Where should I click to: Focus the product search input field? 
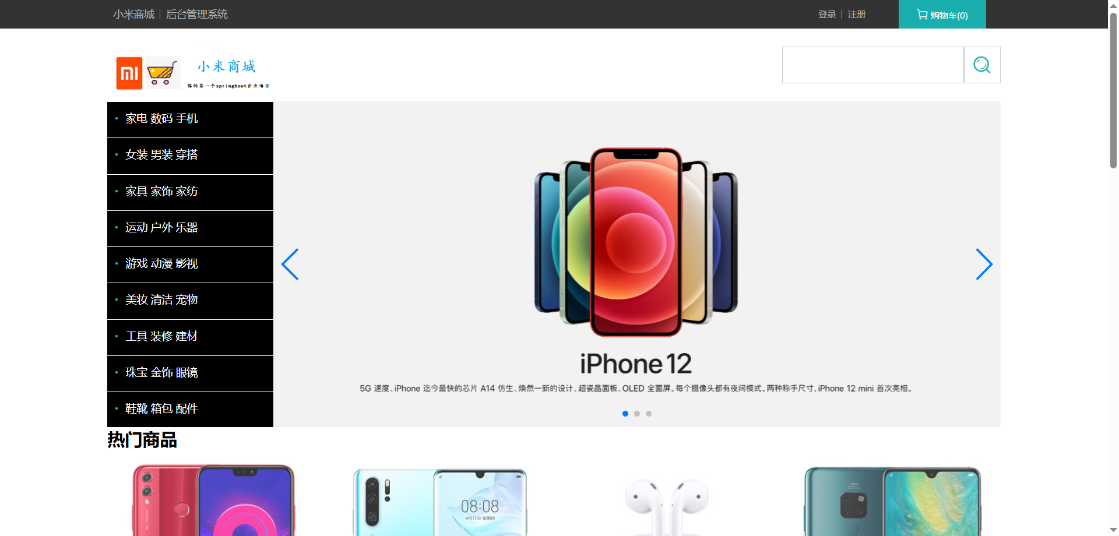(x=872, y=65)
